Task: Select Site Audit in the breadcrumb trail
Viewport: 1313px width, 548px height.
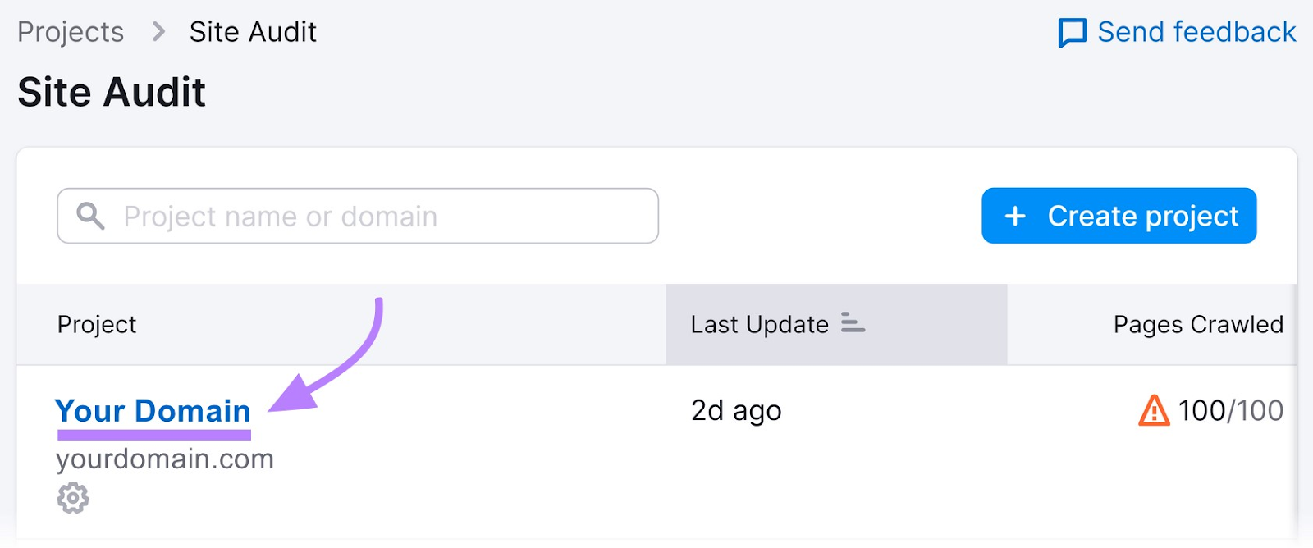Action: pyautogui.click(x=252, y=31)
